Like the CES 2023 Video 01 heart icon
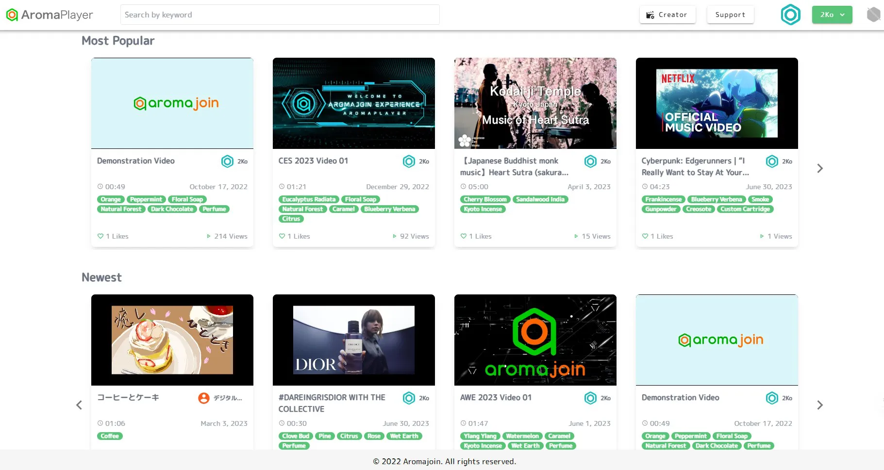The width and height of the screenshot is (884, 470). (282, 236)
